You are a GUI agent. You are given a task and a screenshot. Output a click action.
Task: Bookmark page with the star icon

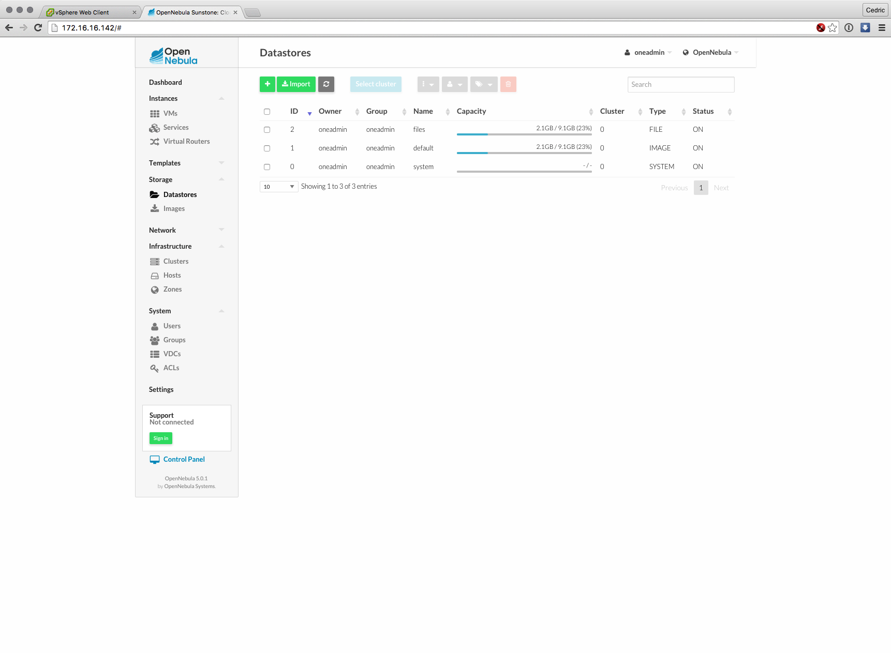tap(833, 28)
